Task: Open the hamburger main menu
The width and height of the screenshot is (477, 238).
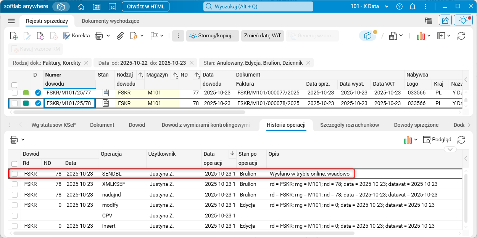Action: click(x=11, y=21)
